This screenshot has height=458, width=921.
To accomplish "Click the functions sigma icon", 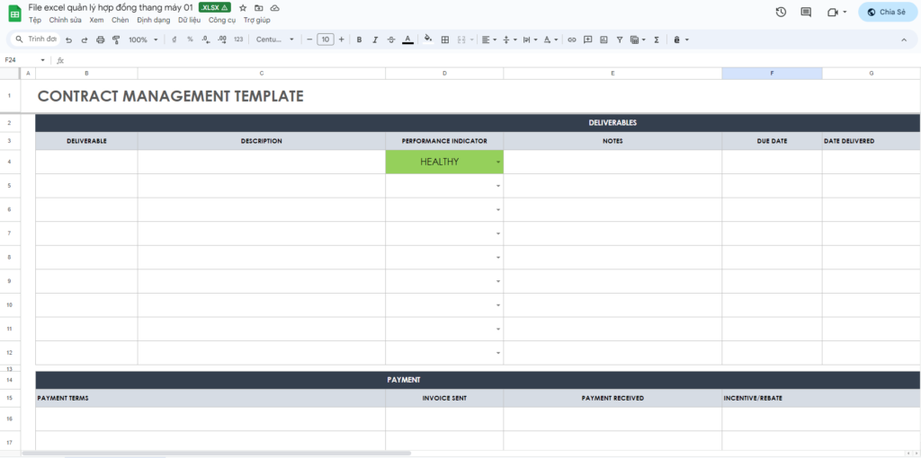I will pos(656,40).
